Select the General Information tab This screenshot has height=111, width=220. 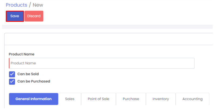click(x=34, y=99)
